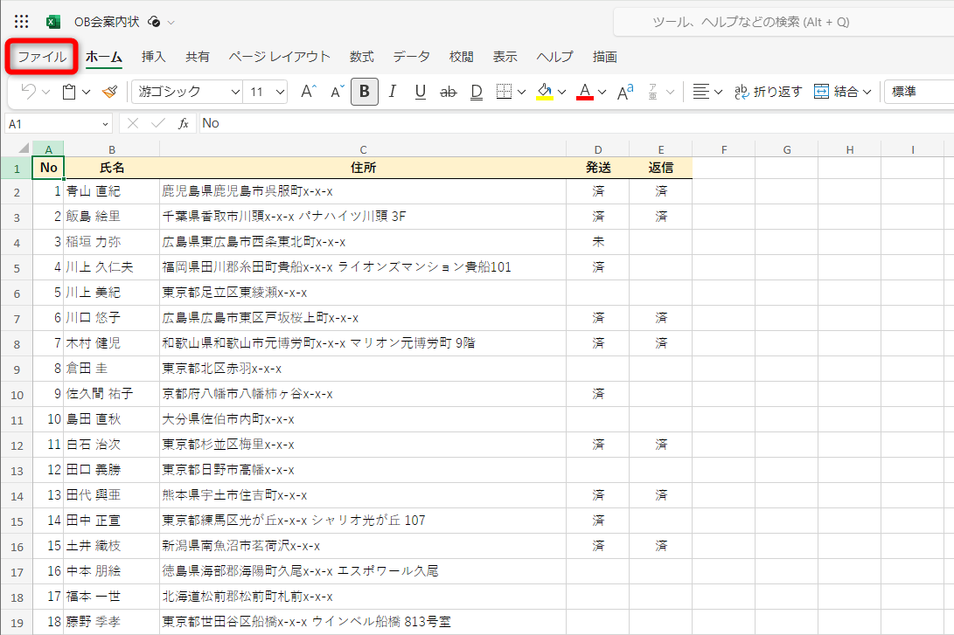
Task: Open the border style dropdown
Action: coord(519,92)
